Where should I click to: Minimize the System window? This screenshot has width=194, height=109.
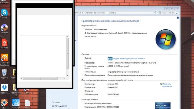[166, 9]
